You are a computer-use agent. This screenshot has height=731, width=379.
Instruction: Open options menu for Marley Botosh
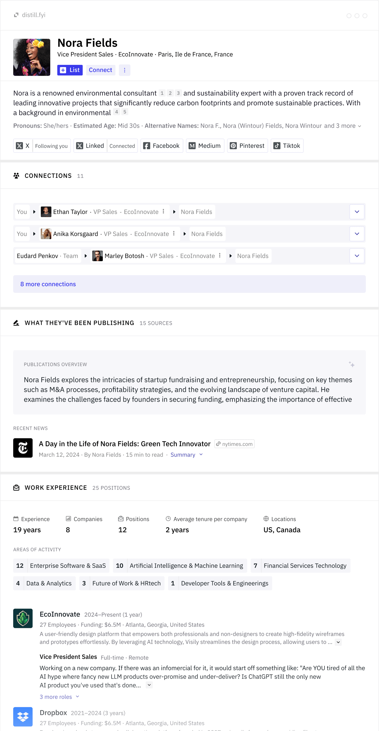(x=220, y=256)
